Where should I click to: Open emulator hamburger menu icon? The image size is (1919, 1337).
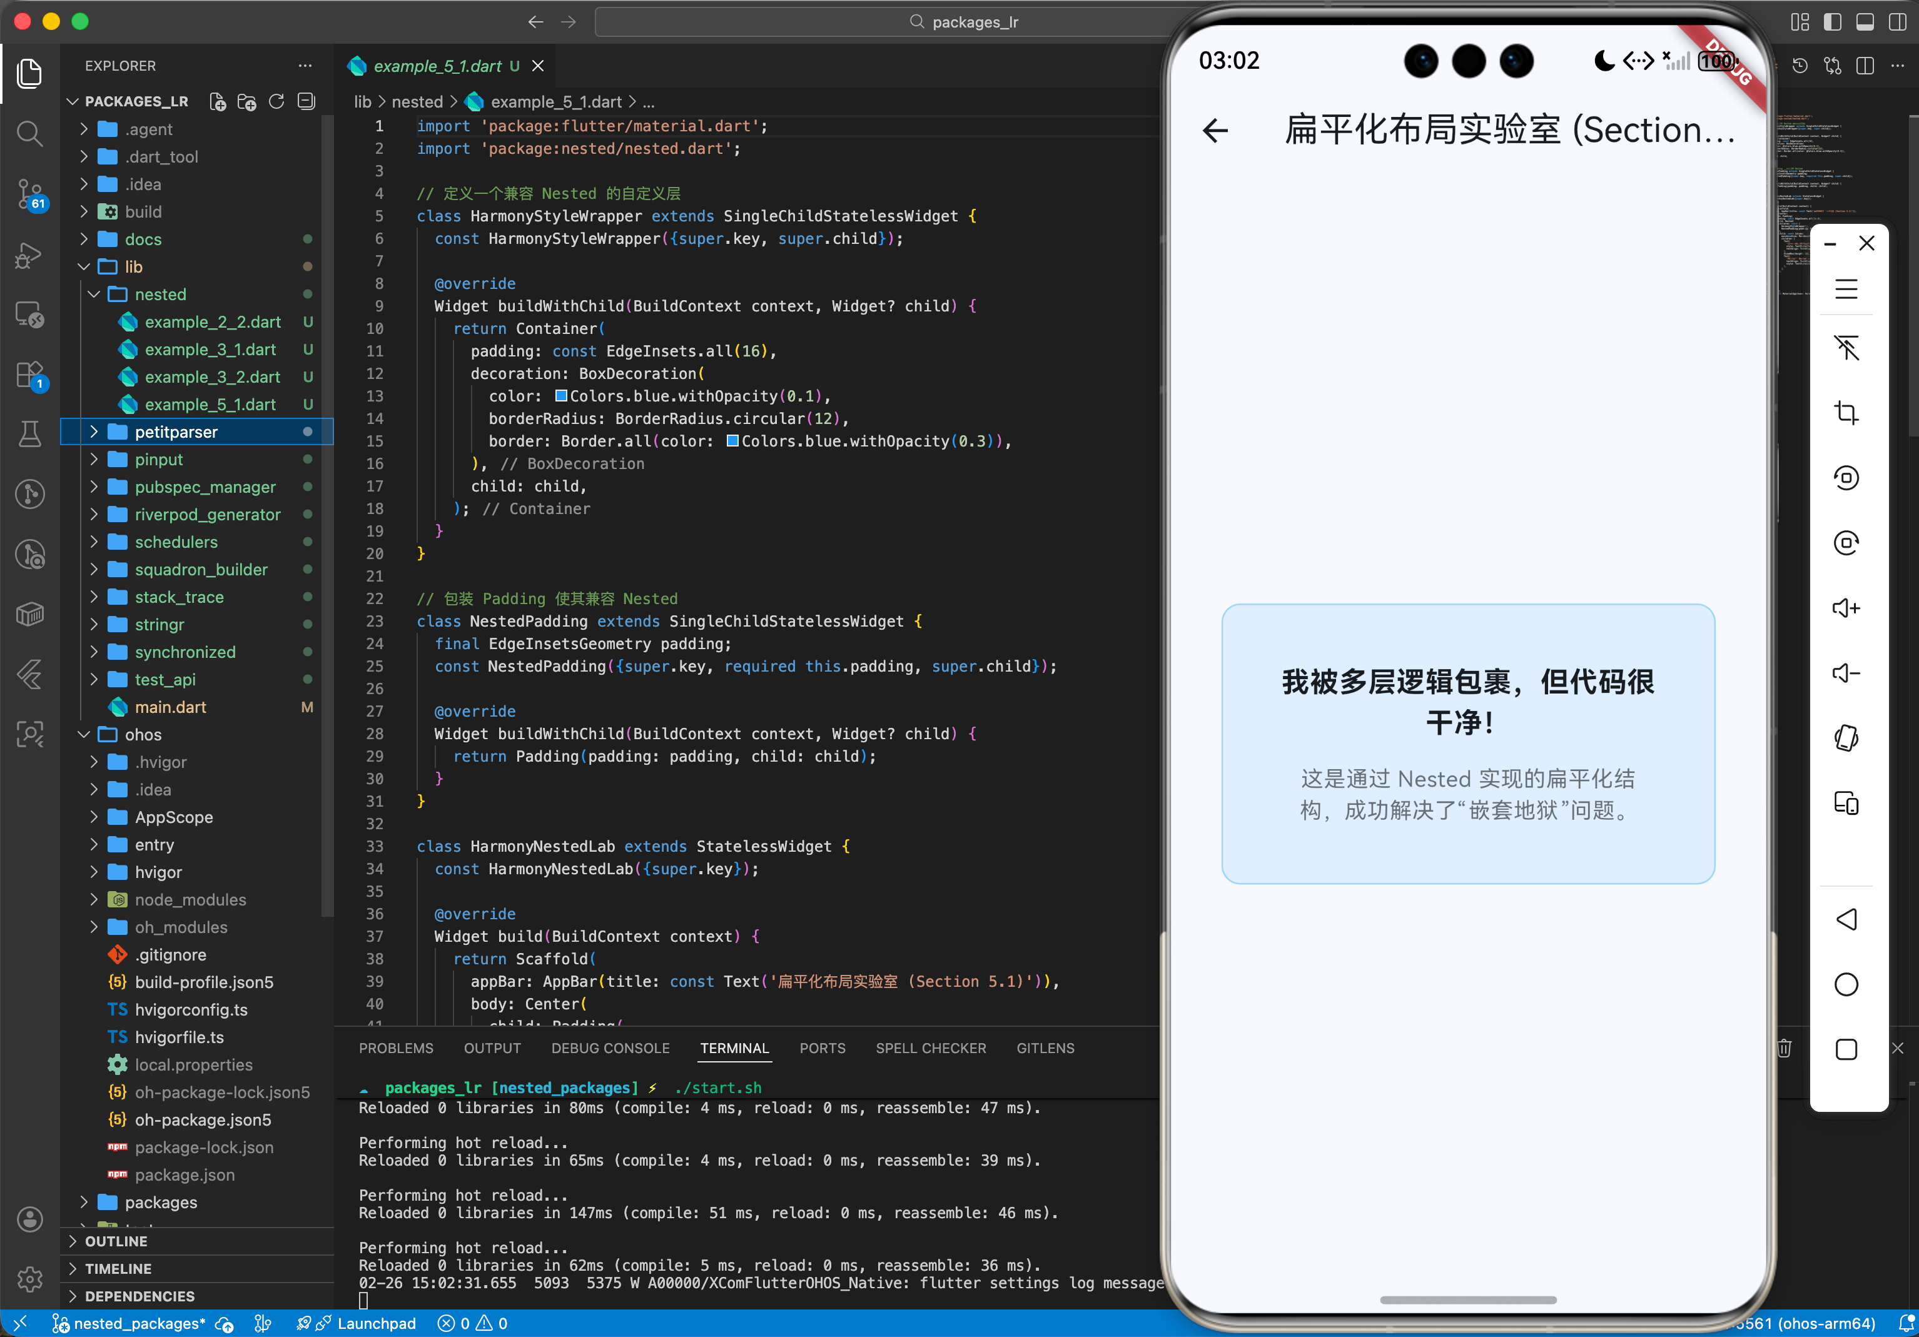[x=1846, y=289]
